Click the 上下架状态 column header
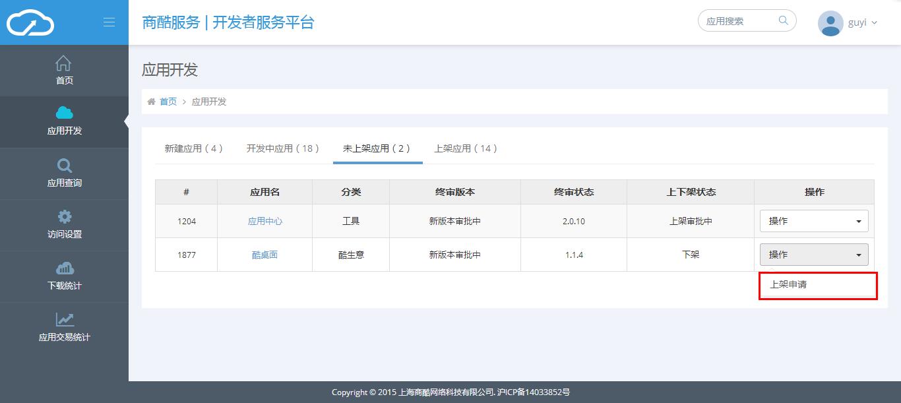 (x=691, y=192)
